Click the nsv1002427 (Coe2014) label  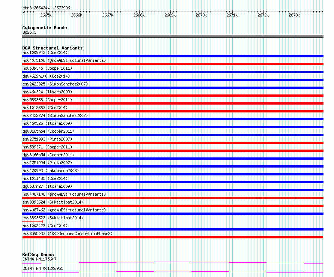coord(45,226)
